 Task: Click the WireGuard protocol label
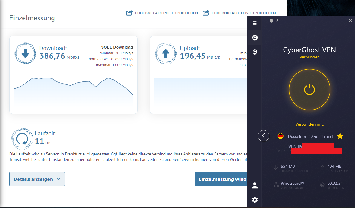click(x=292, y=183)
